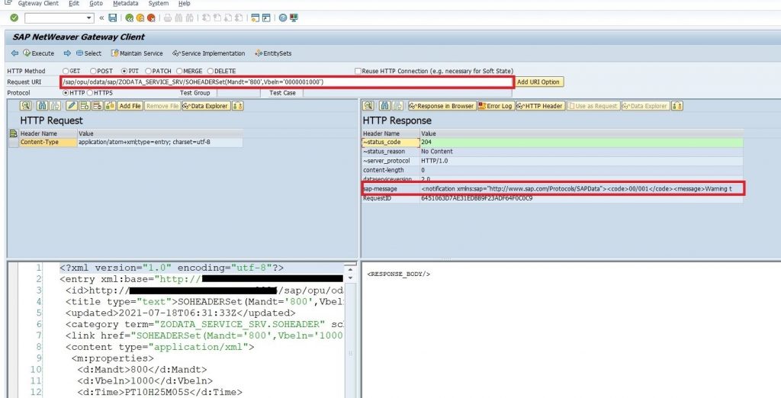The image size is (781, 398).
Task: Click the Select button
Action: point(89,53)
